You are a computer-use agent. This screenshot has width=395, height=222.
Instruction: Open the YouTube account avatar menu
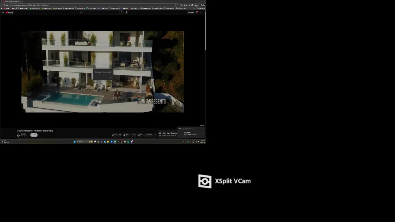(x=201, y=12)
